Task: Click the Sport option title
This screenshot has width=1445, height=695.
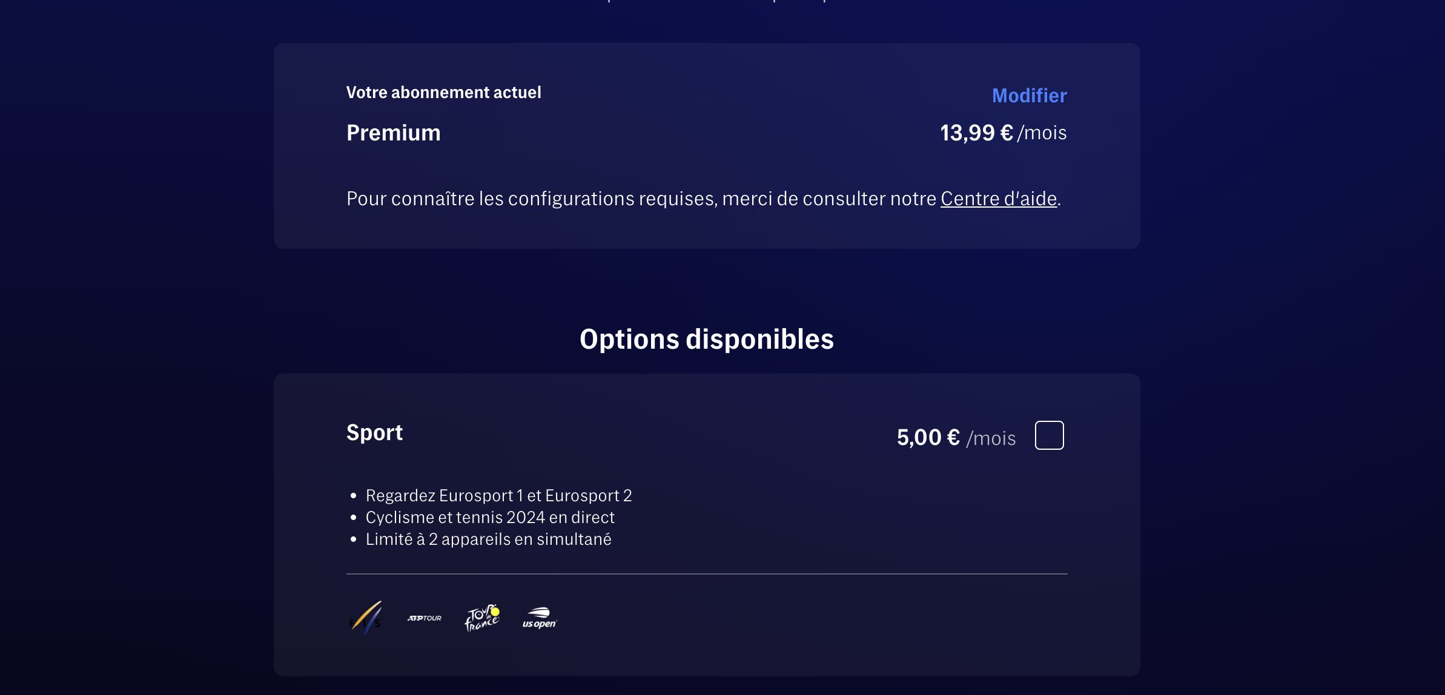Action: [374, 432]
